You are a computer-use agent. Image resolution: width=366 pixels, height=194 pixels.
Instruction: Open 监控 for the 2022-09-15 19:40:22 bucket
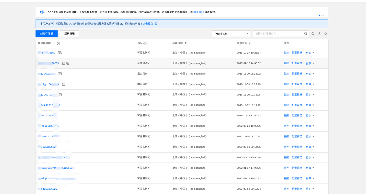[x=286, y=178]
